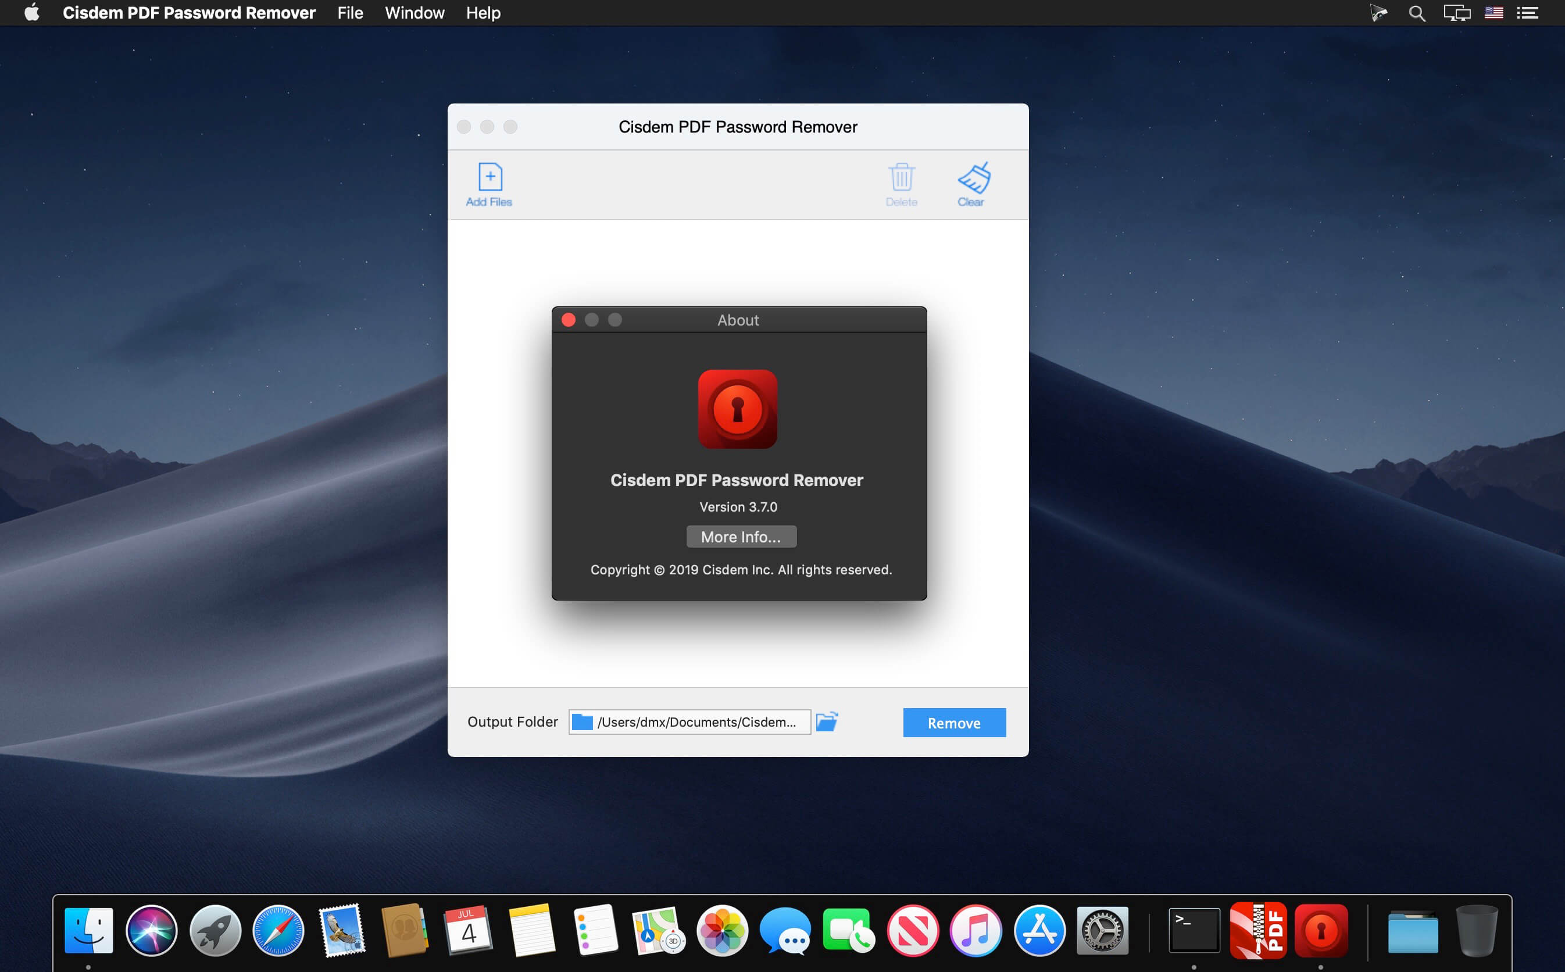Open System Preferences from dock
The width and height of the screenshot is (1565, 972).
tap(1102, 930)
